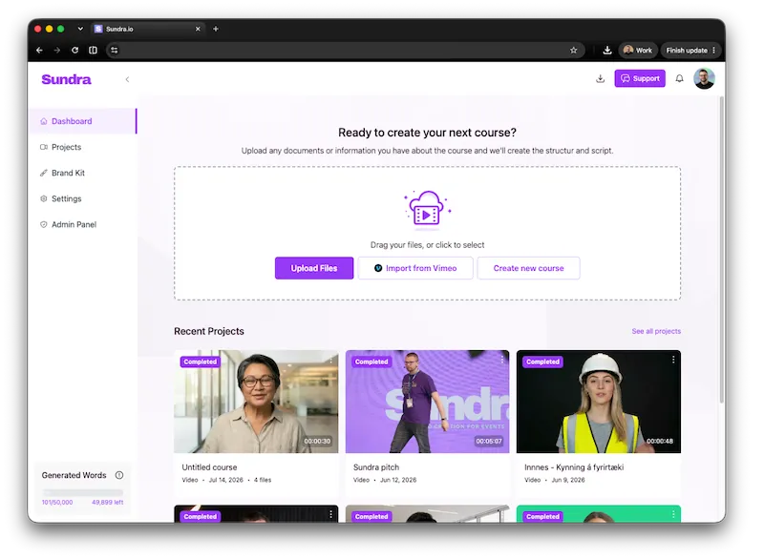Close the Sundra.io tab
The width and height of the screenshot is (764, 559).
[198, 29]
